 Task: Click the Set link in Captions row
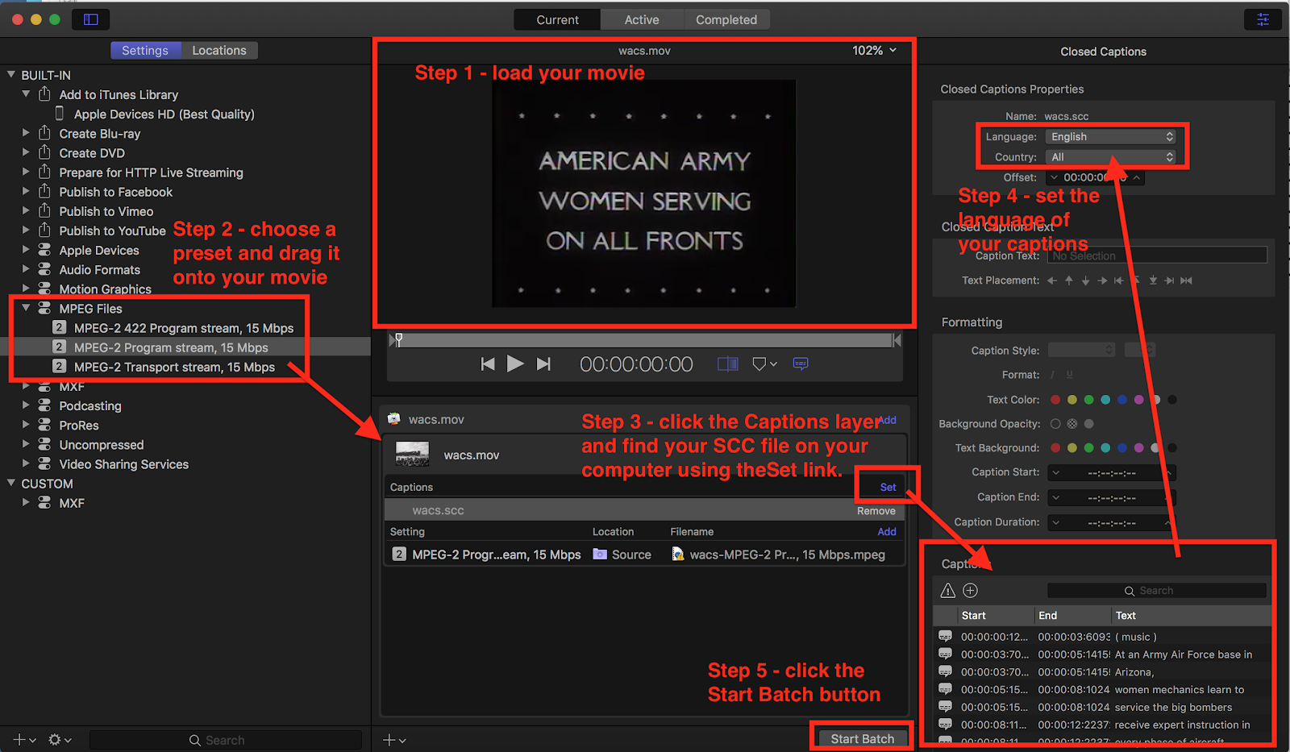tap(888, 487)
